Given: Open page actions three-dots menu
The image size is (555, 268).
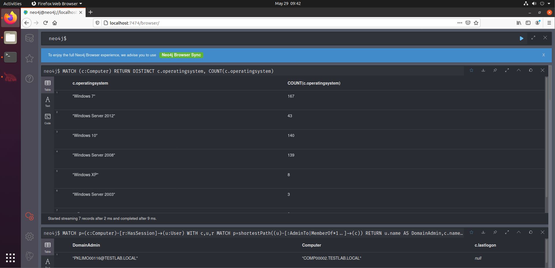Looking at the screenshot, I should 460,23.
